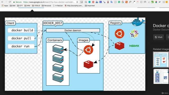Click the Visit button for the image
The image size is (169, 95).
(x=158, y=37)
